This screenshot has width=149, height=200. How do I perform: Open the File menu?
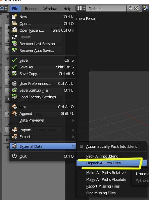(15, 9)
